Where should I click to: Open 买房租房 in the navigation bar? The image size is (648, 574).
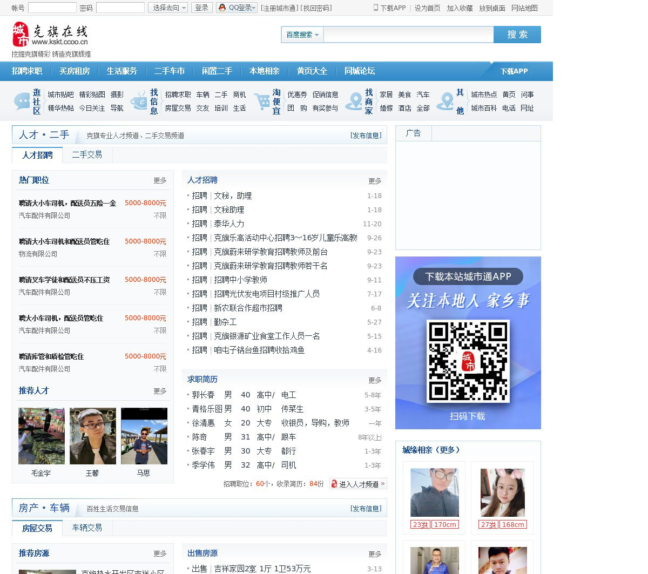(x=75, y=71)
